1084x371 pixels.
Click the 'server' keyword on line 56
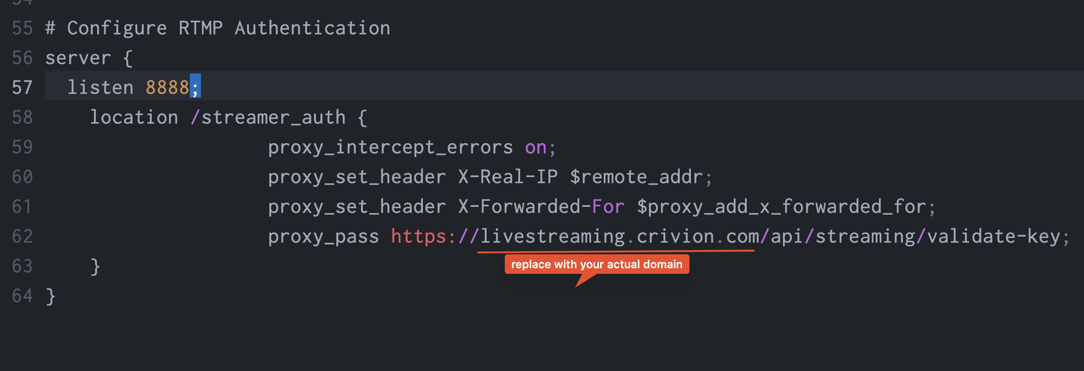[x=78, y=58]
